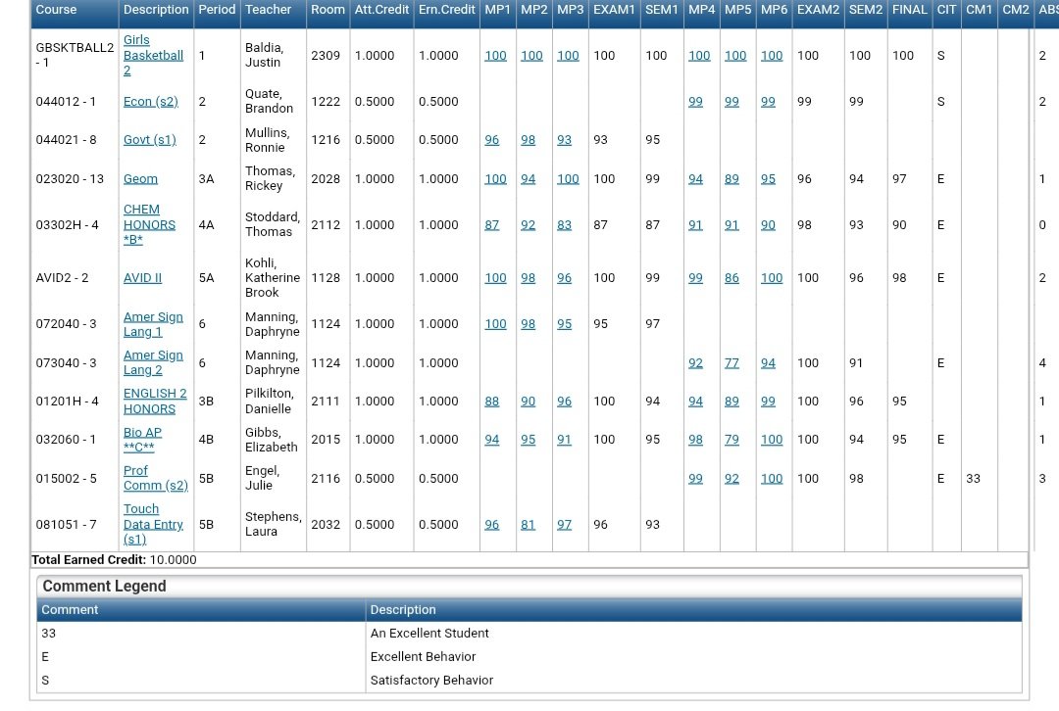Open ENGLISH 2 HONORS MP2 grade 90
Screen dimensions: 1059x711
click(x=529, y=402)
